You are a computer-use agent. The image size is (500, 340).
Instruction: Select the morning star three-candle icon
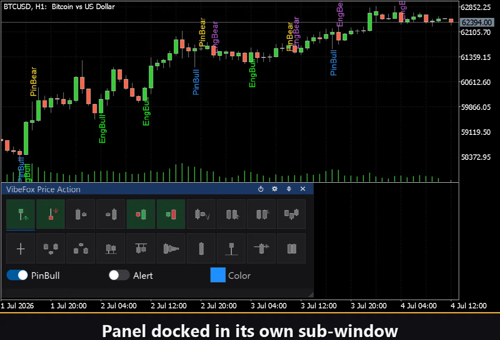click(x=50, y=248)
